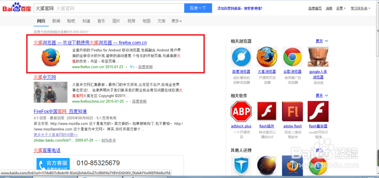The image size is (379, 178).
Task: Expand the 相关软件 section with 展开
Action: tap(322, 96)
